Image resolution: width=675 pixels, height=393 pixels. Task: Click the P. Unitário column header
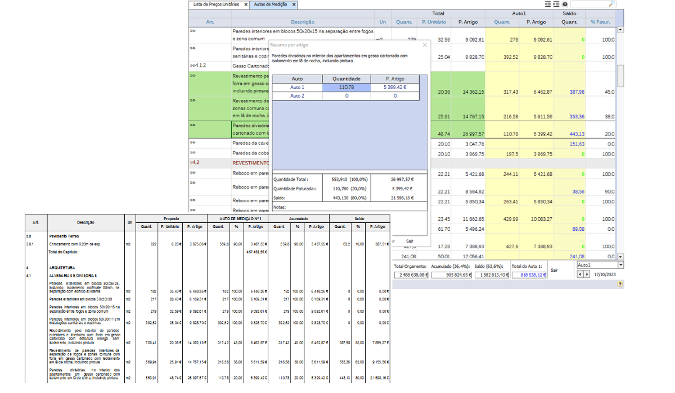(x=434, y=22)
